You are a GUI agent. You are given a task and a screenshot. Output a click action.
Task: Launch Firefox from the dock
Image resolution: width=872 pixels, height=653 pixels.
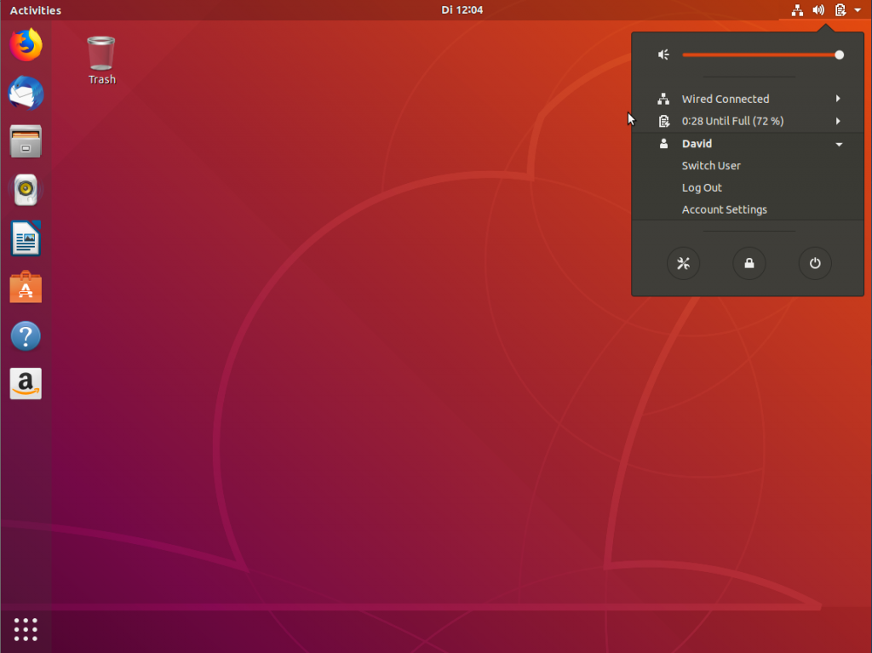click(x=26, y=44)
